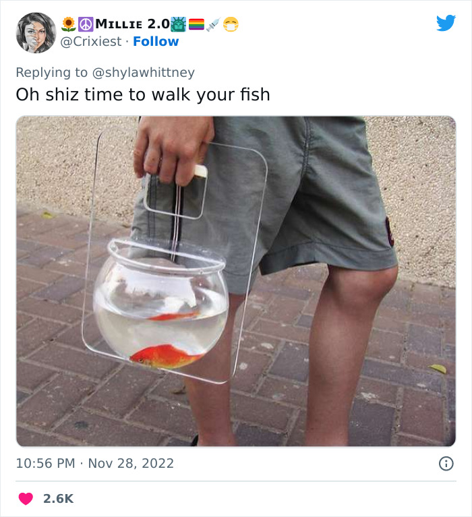Open the 10:56 PM timestamp link
The image size is (472, 517).
point(45,464)
